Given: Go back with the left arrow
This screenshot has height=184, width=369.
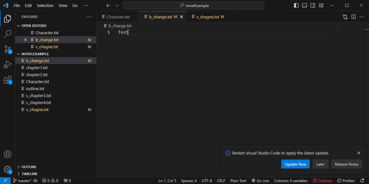Looking at the screenshot, I should pos(108,5).
